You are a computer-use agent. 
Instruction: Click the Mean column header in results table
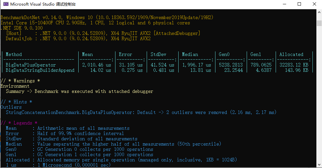87,54
